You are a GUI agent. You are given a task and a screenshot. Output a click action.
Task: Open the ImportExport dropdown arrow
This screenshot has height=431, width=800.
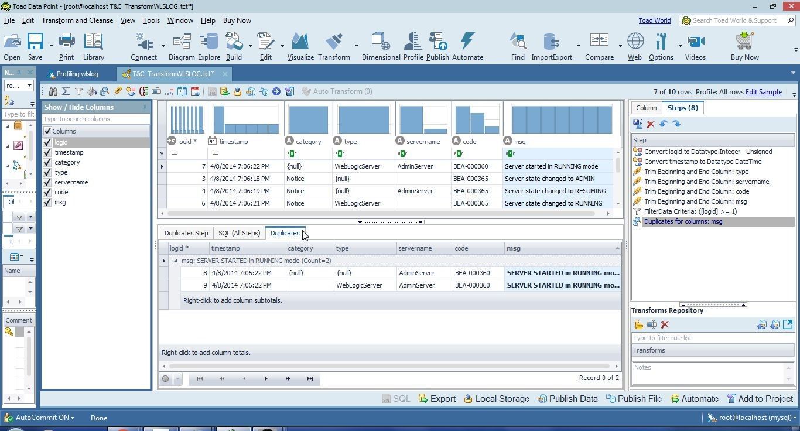579,46
